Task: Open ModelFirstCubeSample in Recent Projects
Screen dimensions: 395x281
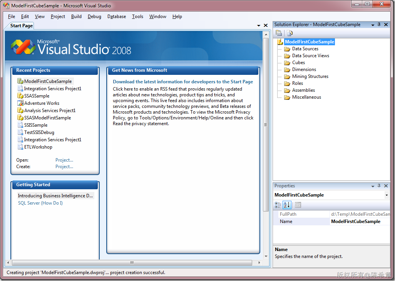Action: pos(48,81)
